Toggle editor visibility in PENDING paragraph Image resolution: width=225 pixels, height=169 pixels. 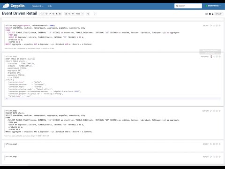pos(214,56)
